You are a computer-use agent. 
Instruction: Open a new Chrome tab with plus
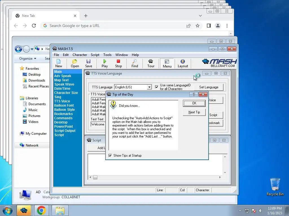click(86, 16)
